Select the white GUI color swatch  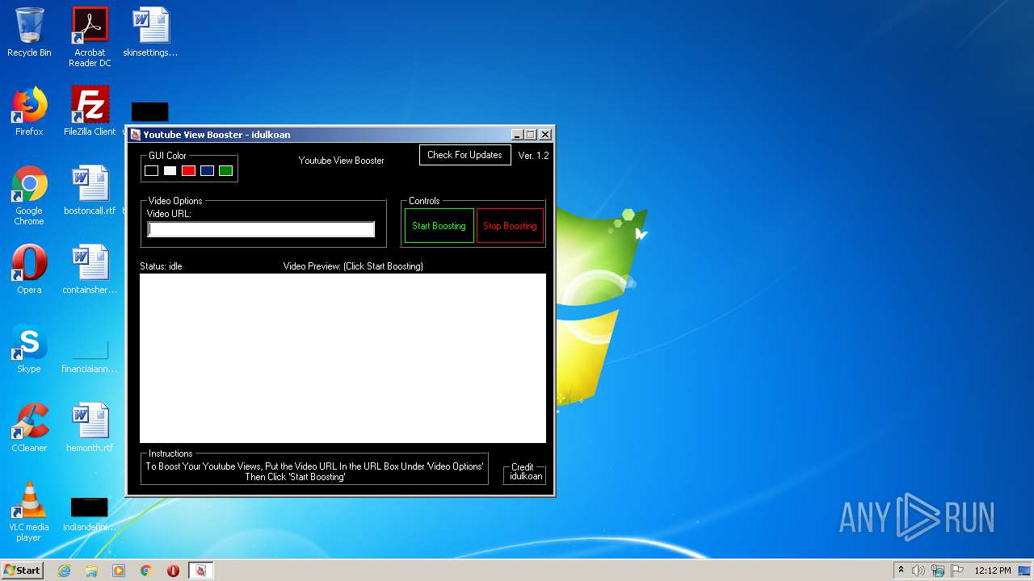click(x=170, y=170)
